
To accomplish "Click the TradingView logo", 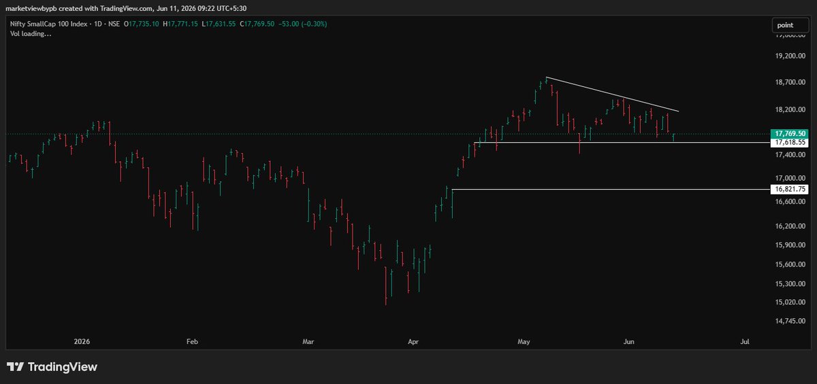I will pyautogui.click(x=52, y=367).
